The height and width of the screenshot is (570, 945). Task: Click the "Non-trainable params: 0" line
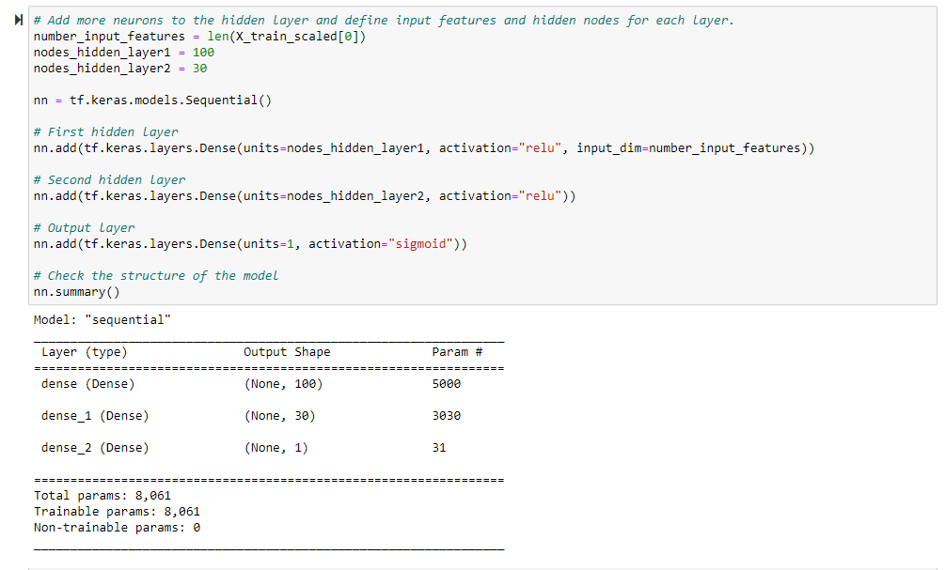click(x=117, y=528)
